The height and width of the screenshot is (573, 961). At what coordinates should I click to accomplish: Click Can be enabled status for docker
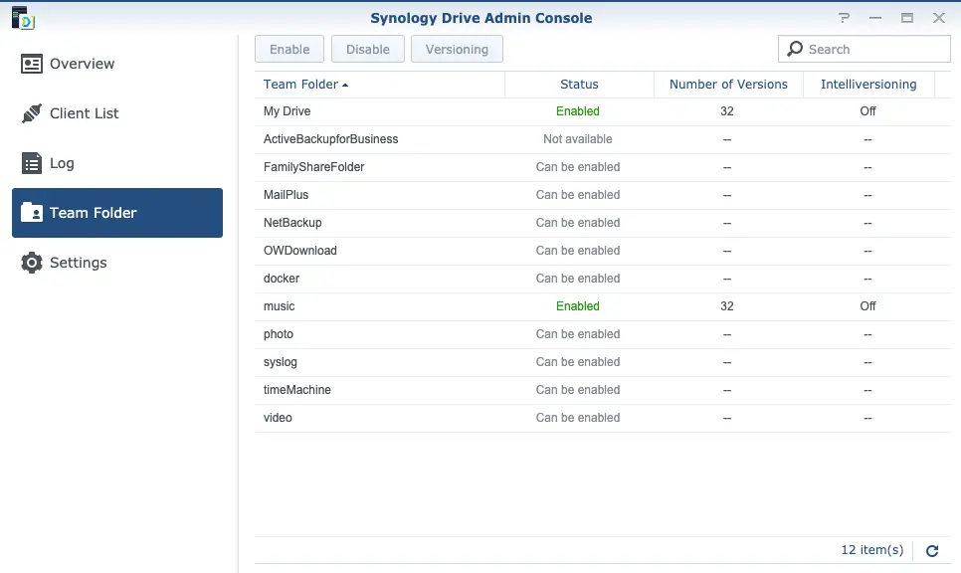[578, 279]
